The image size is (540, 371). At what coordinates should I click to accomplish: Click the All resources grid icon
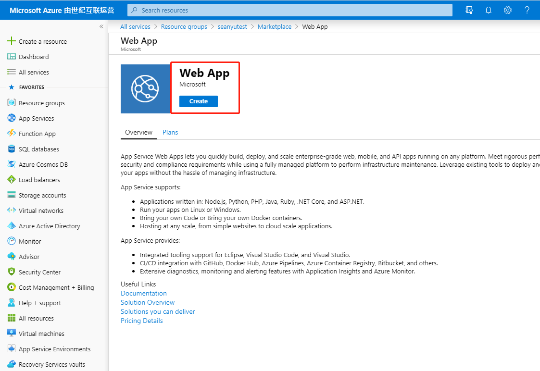[12, 318]
